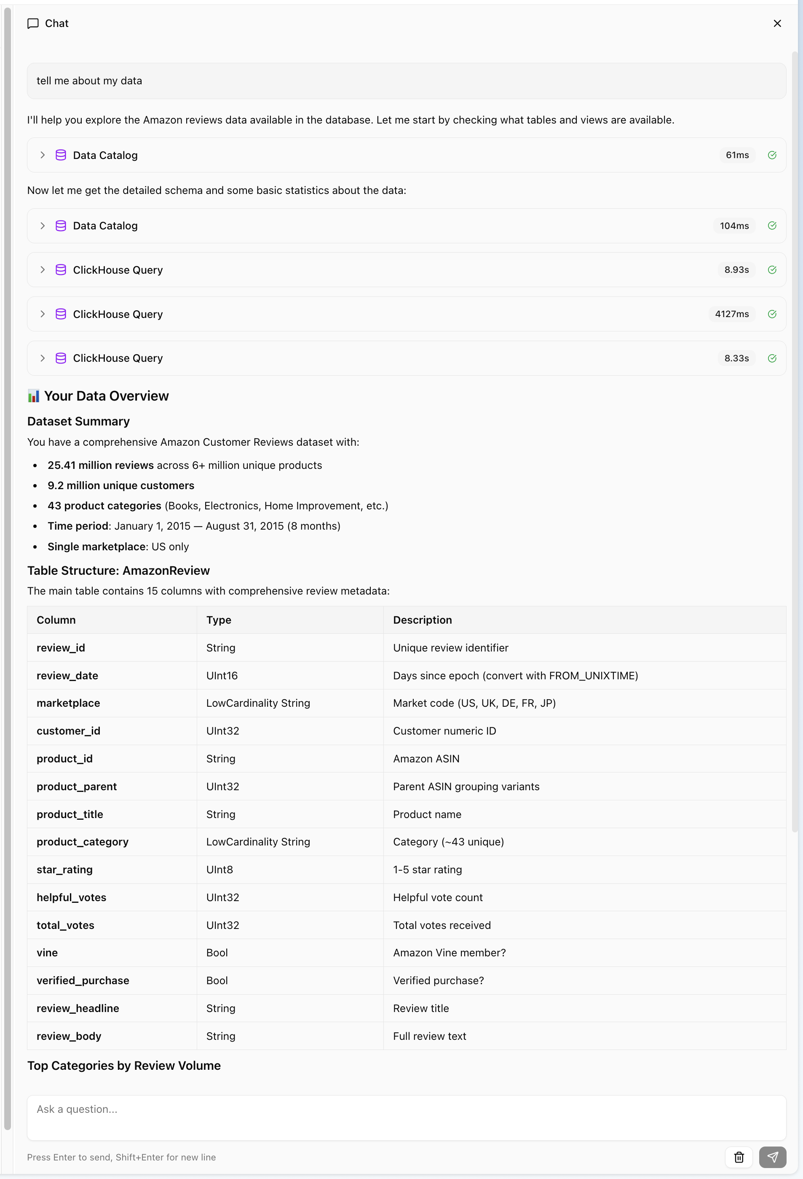
Task: Click the right-side vertical scrollbar thumb
Action: 795,441
